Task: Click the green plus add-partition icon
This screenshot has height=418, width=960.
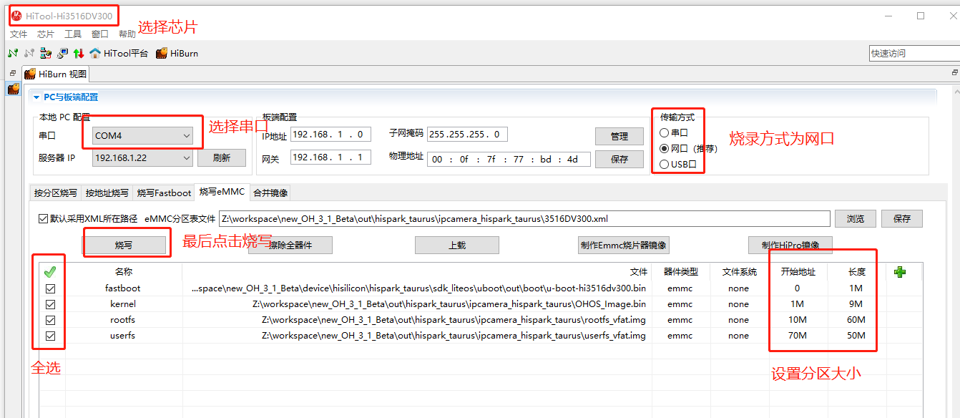Action: pyautogui.click(x=900, y=272)
